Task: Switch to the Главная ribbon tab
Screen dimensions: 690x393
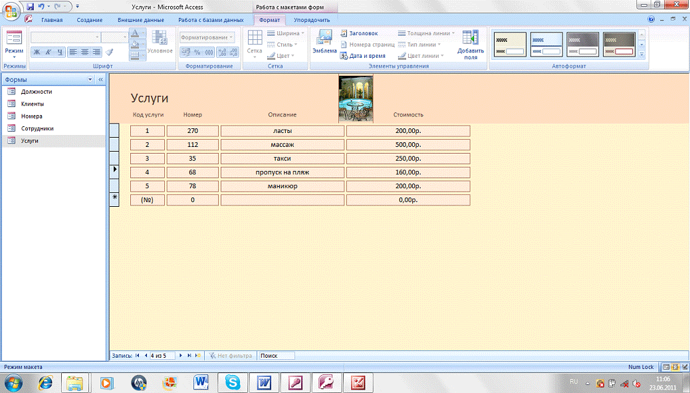Action: point(51,20)
